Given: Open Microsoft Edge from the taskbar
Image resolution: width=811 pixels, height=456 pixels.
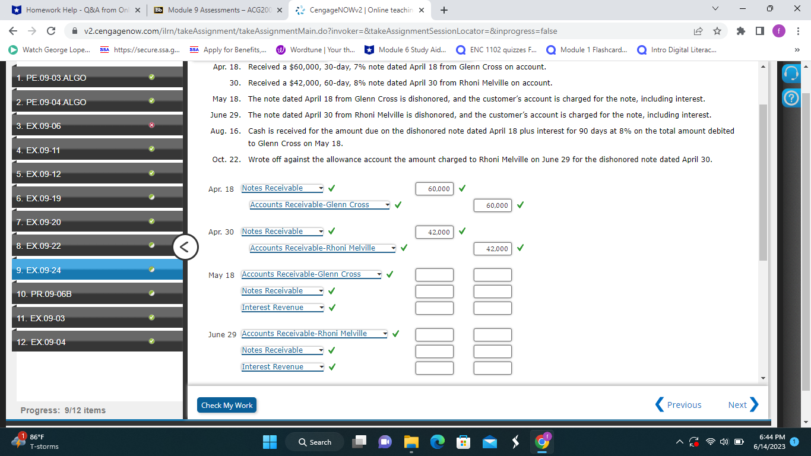Looking at the screenshot, I should (x=437, y=442).
